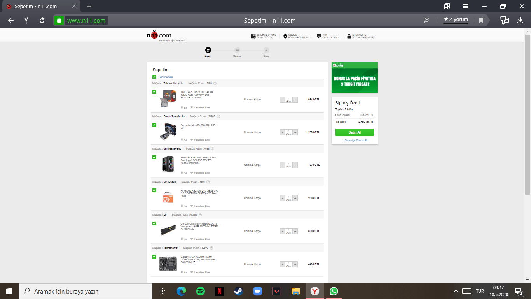Uncheck the Kingspec KS240G SSD item
The image size is (531, 299).
(154, 190)
